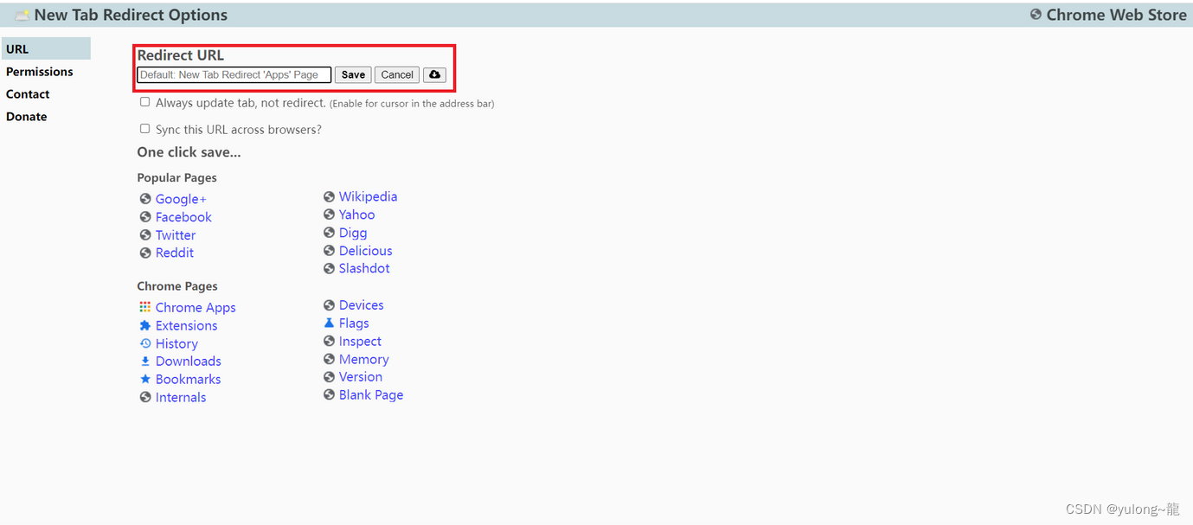Screen dimensions: 1193x525
Task: Select the History link
Action: [x=176, y=343]
